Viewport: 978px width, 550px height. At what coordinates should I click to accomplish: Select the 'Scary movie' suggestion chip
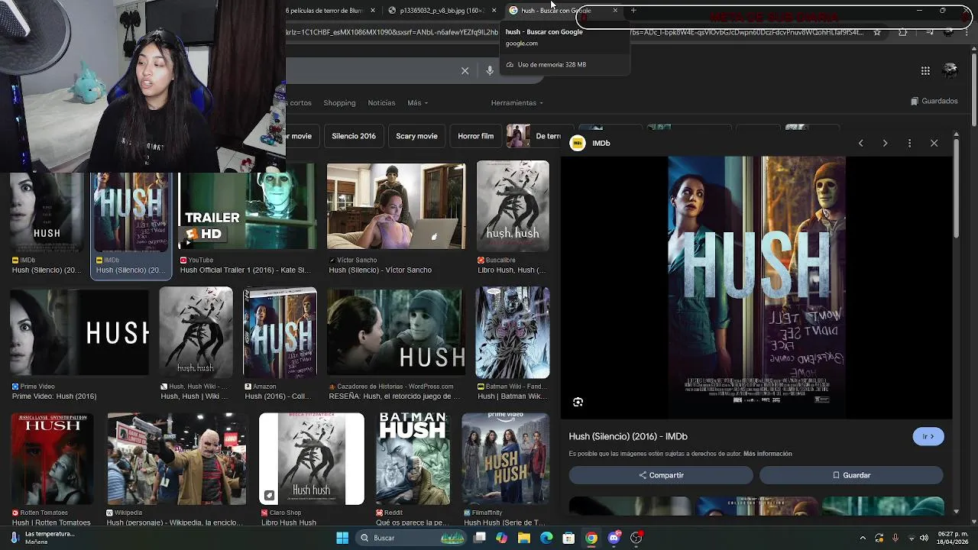point(416,136)
